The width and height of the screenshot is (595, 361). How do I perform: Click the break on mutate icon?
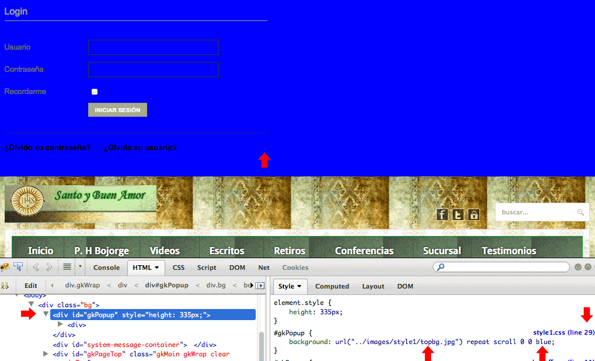[x=5, y=286]
